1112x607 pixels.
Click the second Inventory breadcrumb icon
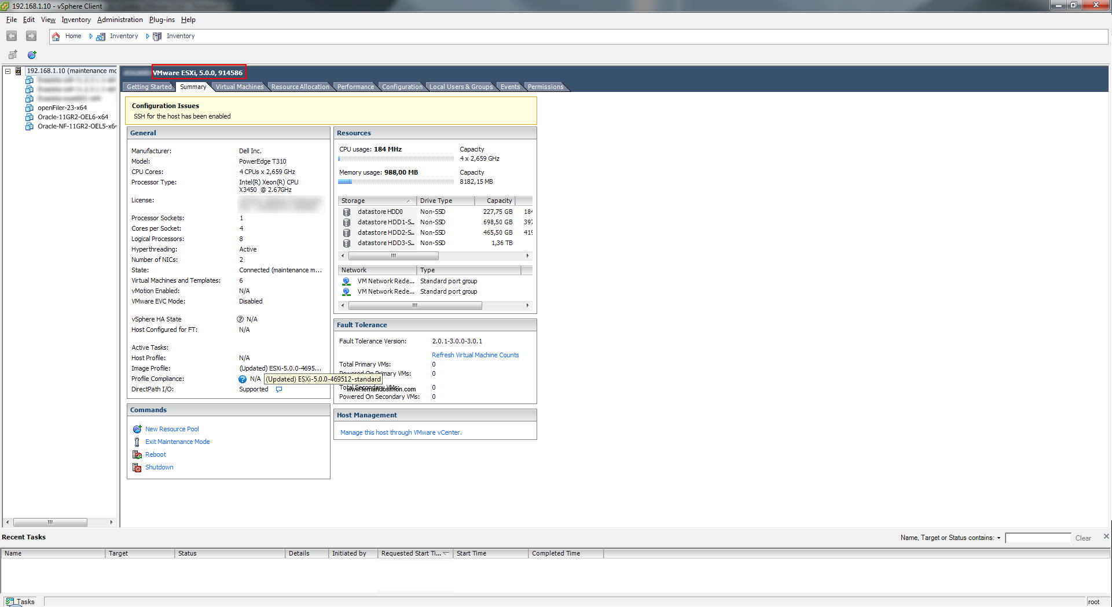pos(157,36)
